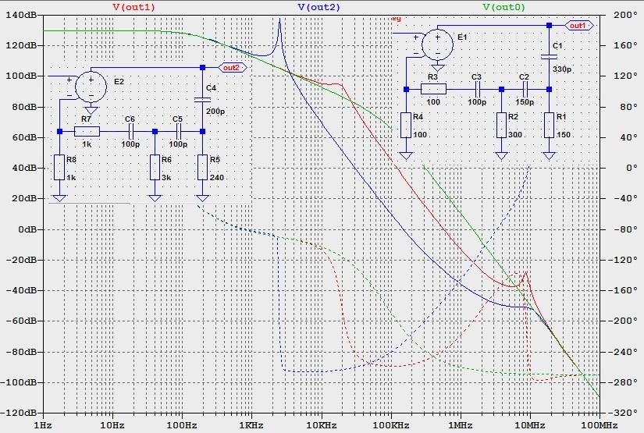
Task: Select the E1 voltage source symbol
Action: point(438,44)
